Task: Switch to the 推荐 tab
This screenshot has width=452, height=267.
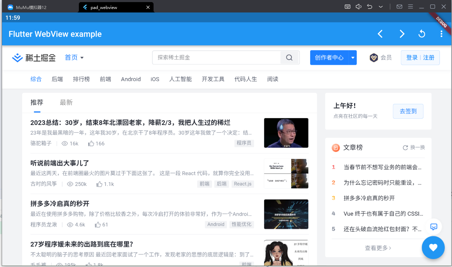Action: click(x=37, y=102)
